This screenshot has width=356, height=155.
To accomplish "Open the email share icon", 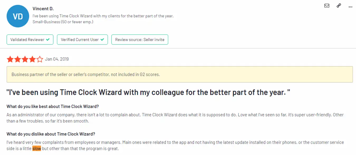I will (327, 6).
